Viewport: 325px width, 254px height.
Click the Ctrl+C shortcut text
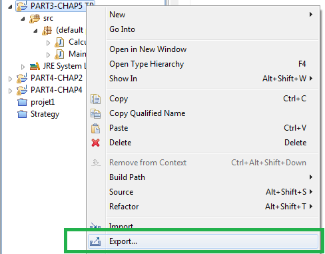click(x=295, y=99)
